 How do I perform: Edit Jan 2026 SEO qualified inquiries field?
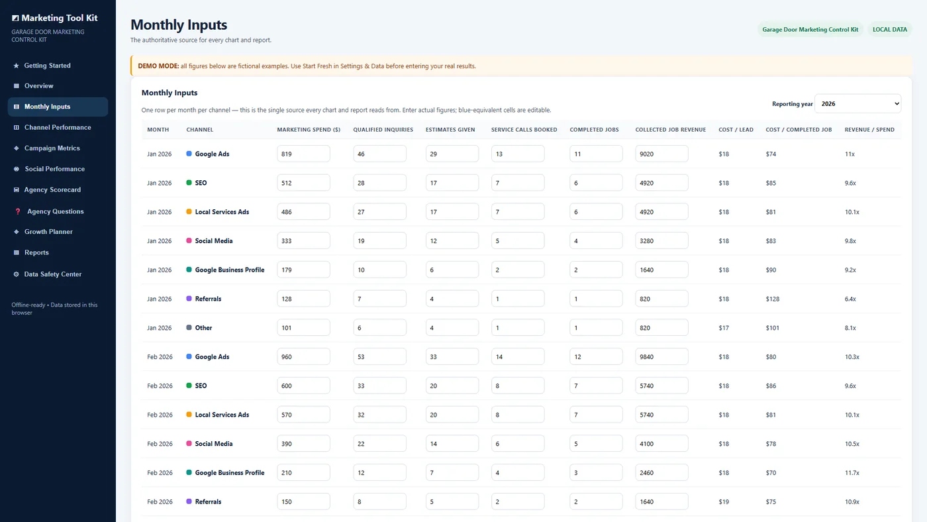[x=379, y=183]
